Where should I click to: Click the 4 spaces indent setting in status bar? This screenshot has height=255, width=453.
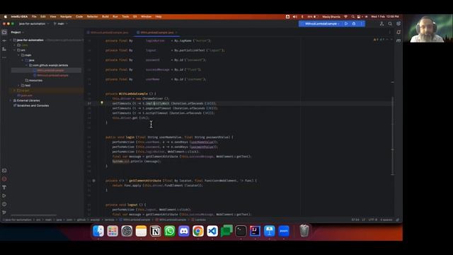tap(386, 220)
